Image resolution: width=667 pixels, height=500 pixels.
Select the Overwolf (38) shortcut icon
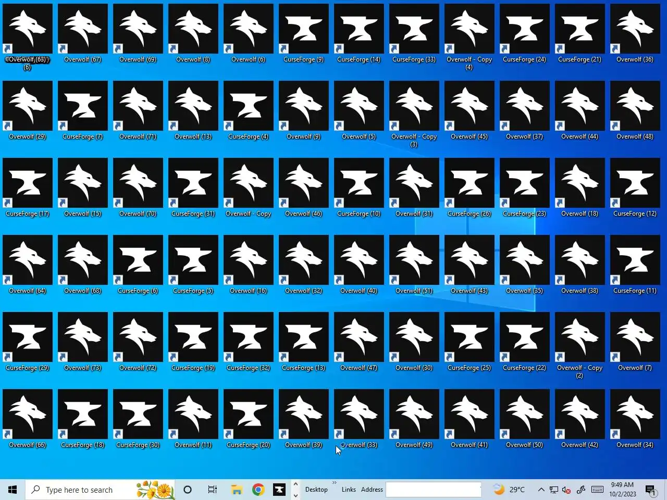click(x=580, y=265)
